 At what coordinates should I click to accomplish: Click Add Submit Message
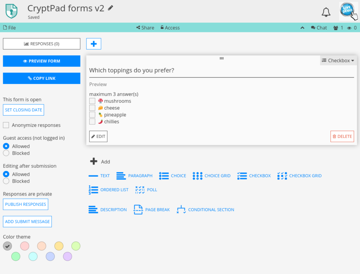coord(27,221)
